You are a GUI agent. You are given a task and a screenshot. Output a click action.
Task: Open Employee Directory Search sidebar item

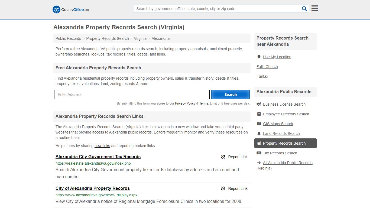[x=286, y=114]
